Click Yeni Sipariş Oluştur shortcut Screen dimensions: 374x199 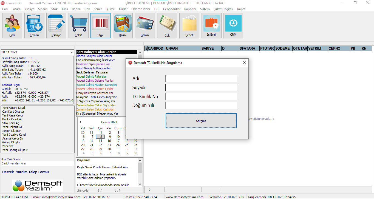[x=15, y=150]
